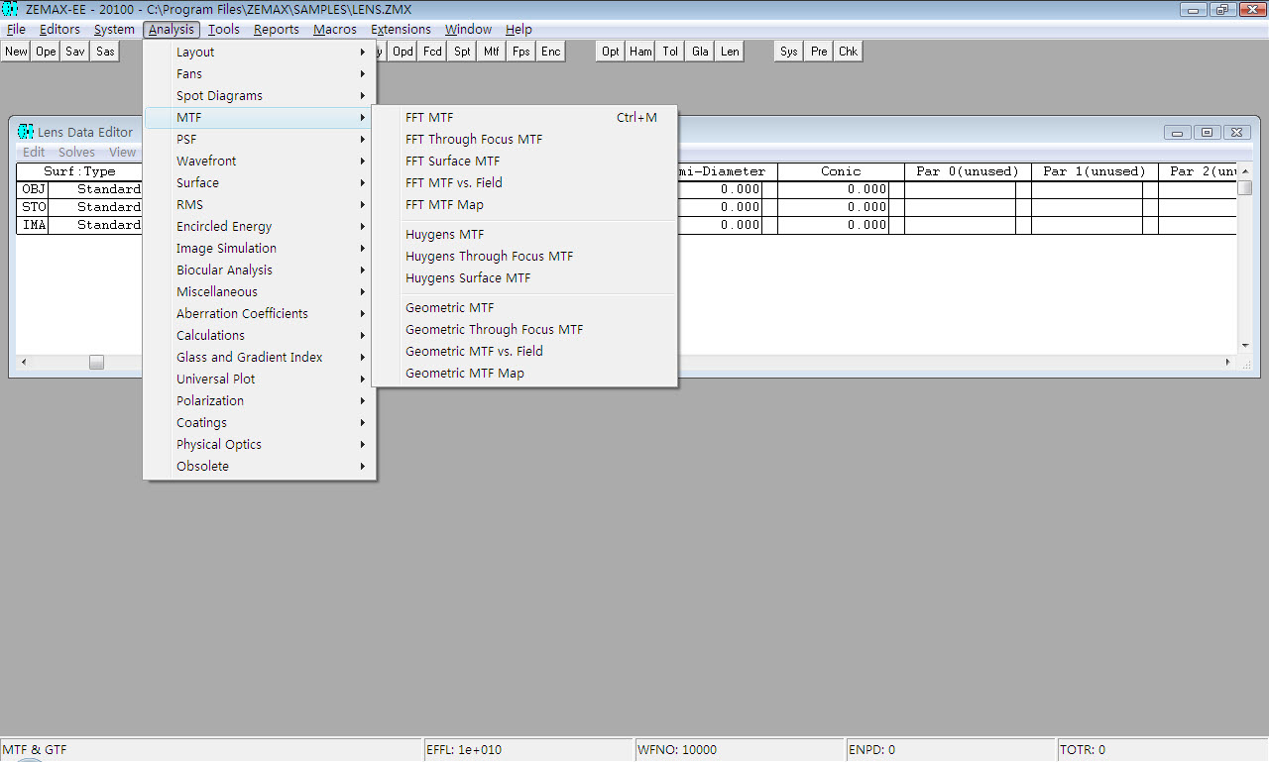The height and width of the screenshot is (762, 1269).
Task: Click the Lens Data Editor window icon
Action: (x=26, y=132)
